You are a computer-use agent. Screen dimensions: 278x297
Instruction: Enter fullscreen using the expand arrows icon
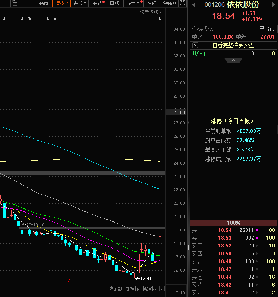(183, 3)
